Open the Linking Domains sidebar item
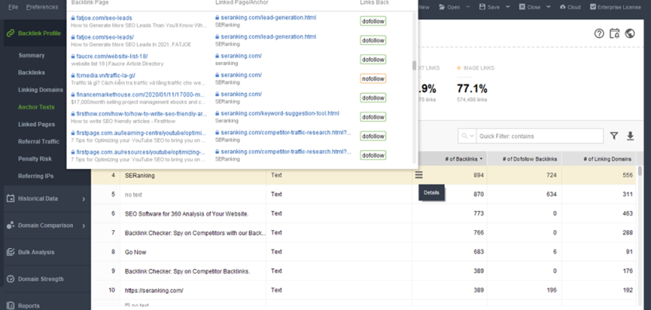Viewport: 651px width, 310px height. pyautogui.click(x=40, y=90)
